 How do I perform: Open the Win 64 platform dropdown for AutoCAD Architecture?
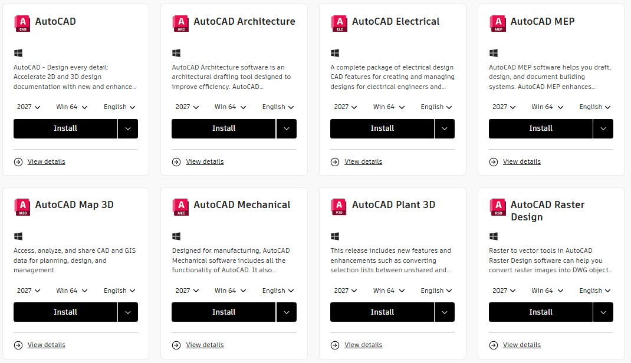[229, 107]
